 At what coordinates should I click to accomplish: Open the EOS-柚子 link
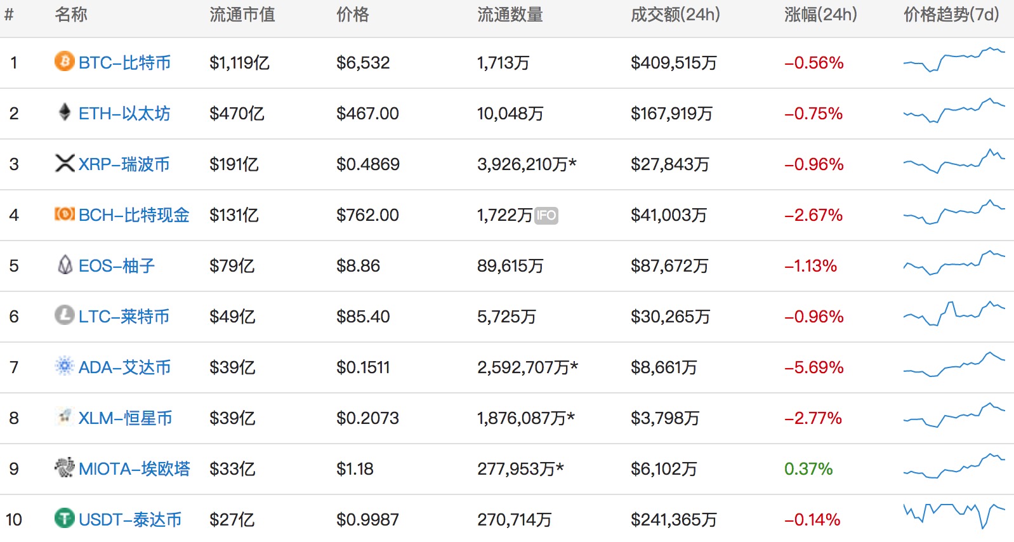(x=117, y=266)
